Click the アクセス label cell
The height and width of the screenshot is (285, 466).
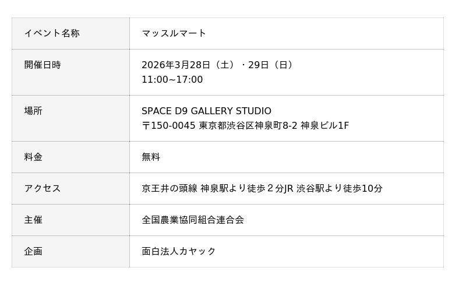pos(43,188)
